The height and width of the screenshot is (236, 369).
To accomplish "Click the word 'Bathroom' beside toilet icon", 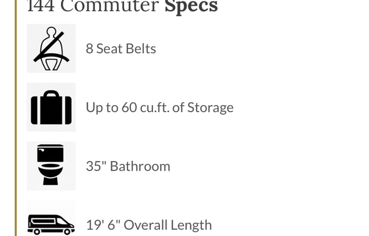I will tap(140, 167).
